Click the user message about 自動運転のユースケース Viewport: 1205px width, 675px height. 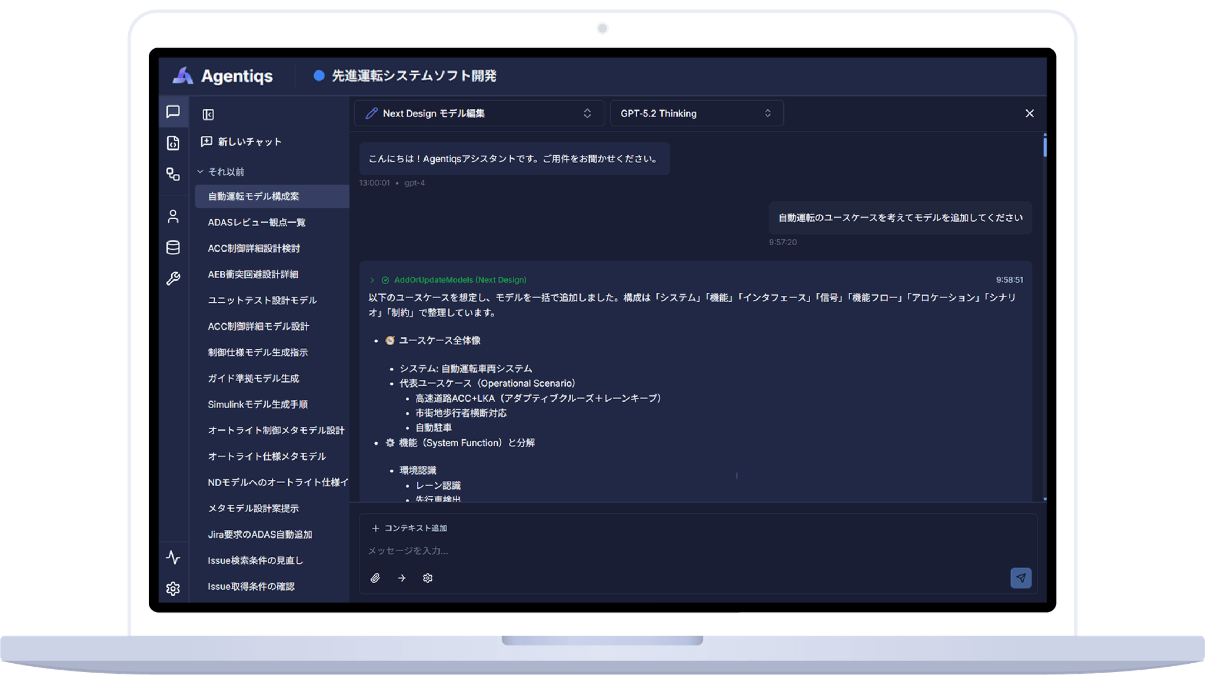pos(900,218)
